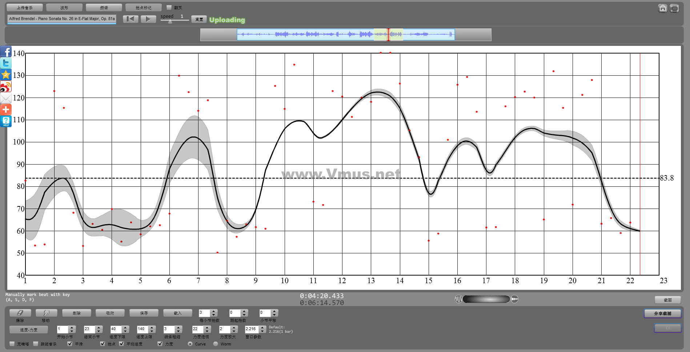Adjust the playback speed slider handle
Viewport: 690px width, 352px height.
pyautogui.click(x=170, y=21)
